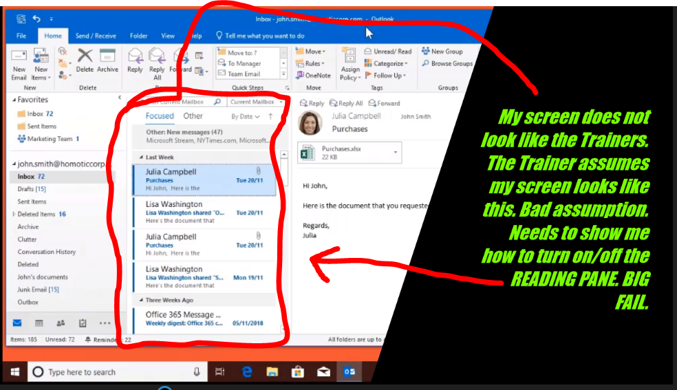Open the File tab
This screenshot has height=390, width=677.
pos(21,36)
